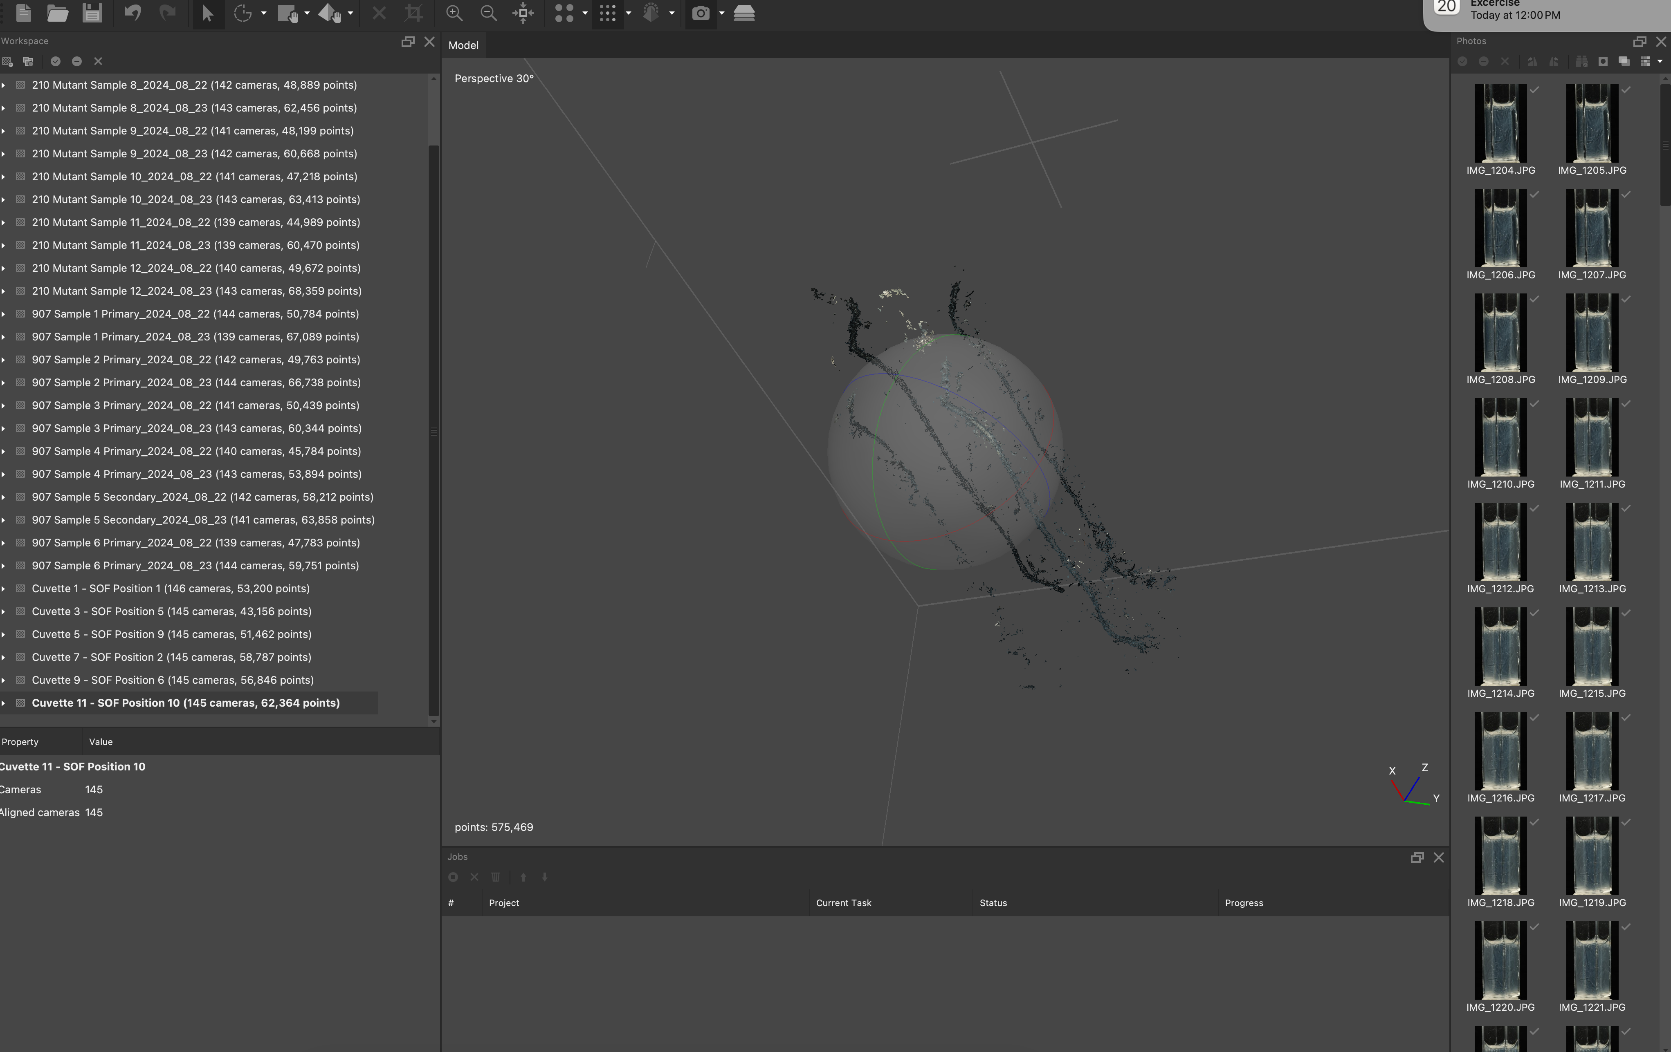This screenshot has height=1052, width=1671.
Task: Expand the Cuvette 1 - SOF Position 1 chunk
Action: pyautogui.click(x=4, y=589)
